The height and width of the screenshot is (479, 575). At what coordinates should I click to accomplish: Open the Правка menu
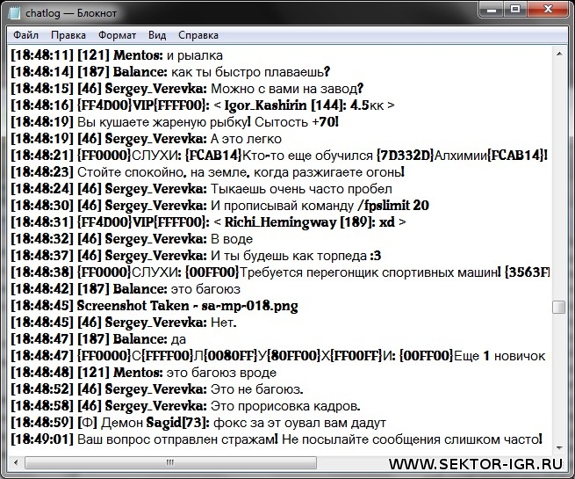point(68,35)
